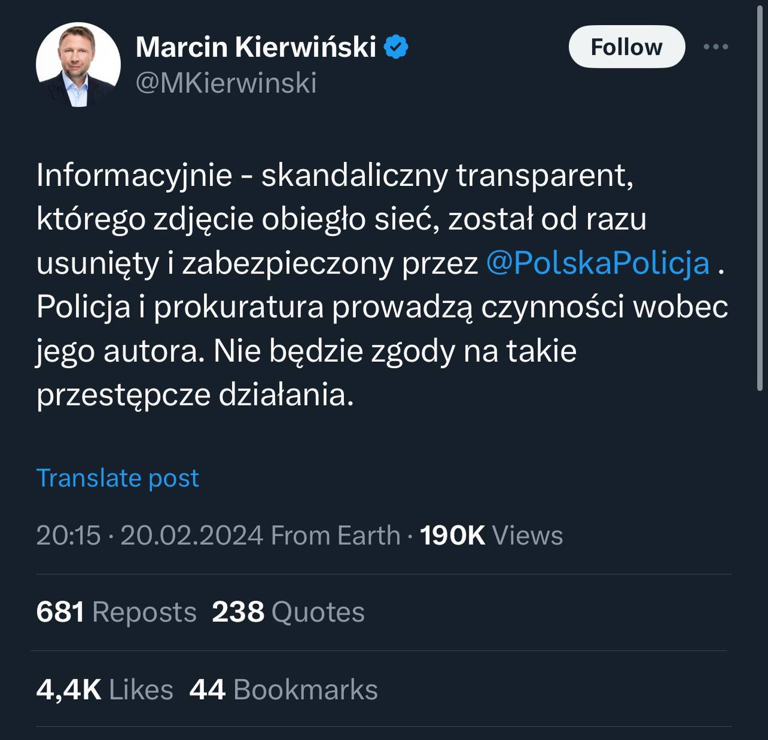Open the more options three-dot menu
Image resolution: width=768 pixels, height=740 pixels.
click(x=715, y=47)
